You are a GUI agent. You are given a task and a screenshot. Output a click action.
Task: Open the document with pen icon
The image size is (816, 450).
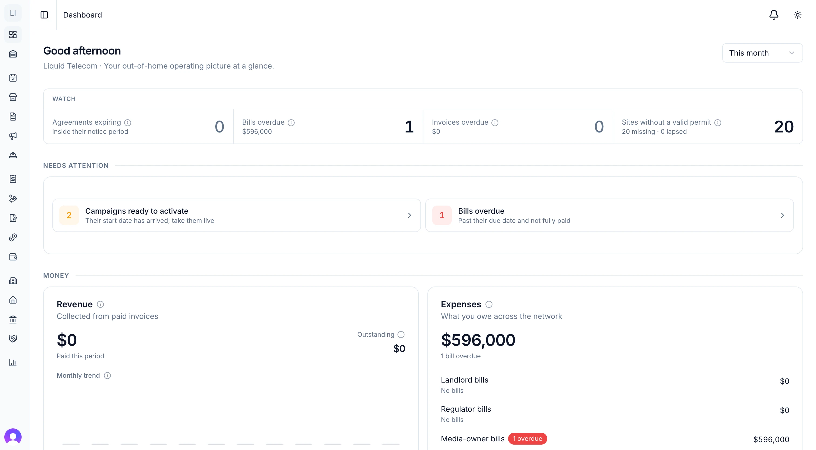click(x=13, y=218)
